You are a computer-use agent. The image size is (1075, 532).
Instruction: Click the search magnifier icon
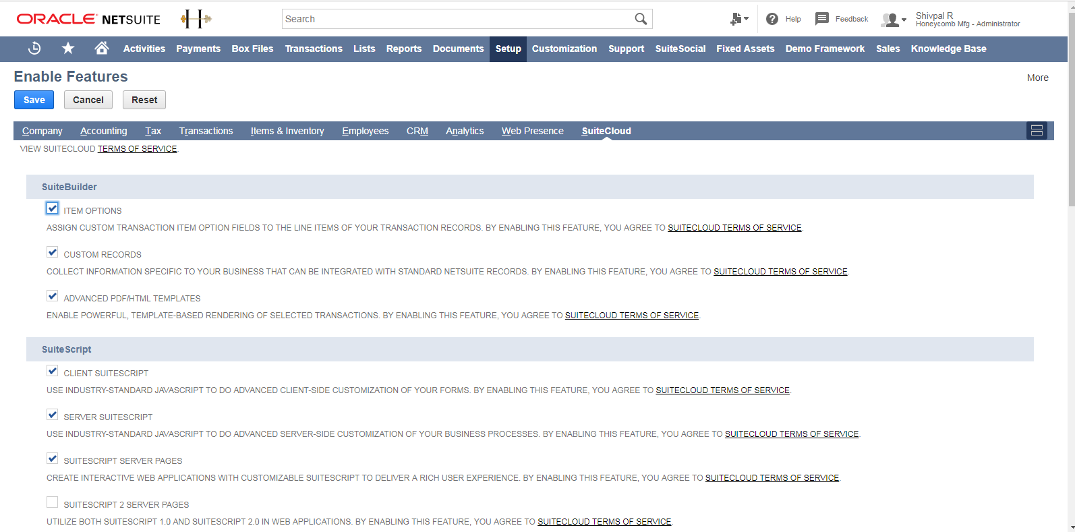click(x=641, y=19)
